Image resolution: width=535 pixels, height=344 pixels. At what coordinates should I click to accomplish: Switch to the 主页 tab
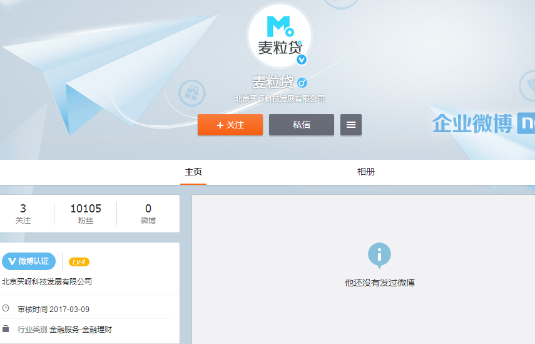(x=193, y=172)
